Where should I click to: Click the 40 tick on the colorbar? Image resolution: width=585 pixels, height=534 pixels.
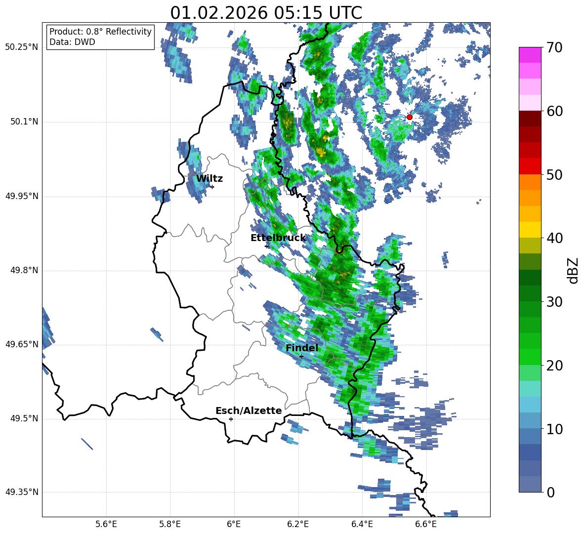(554, 238)
